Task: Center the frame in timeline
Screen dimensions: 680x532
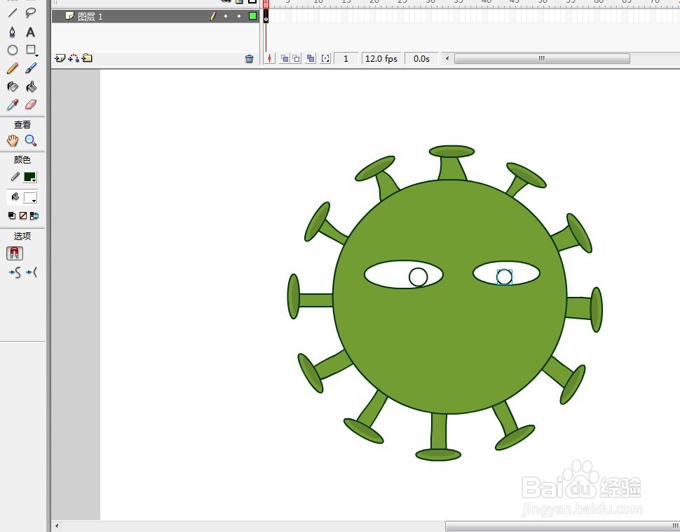Action: point(270,58)
